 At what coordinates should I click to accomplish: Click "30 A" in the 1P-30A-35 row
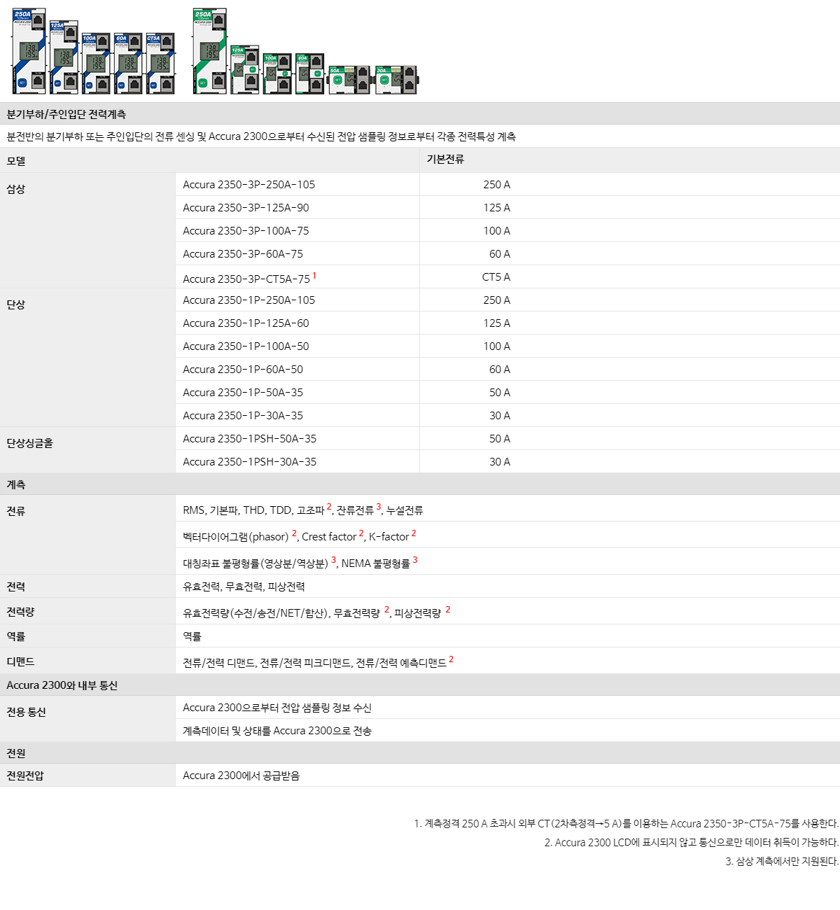click(500, 416)
